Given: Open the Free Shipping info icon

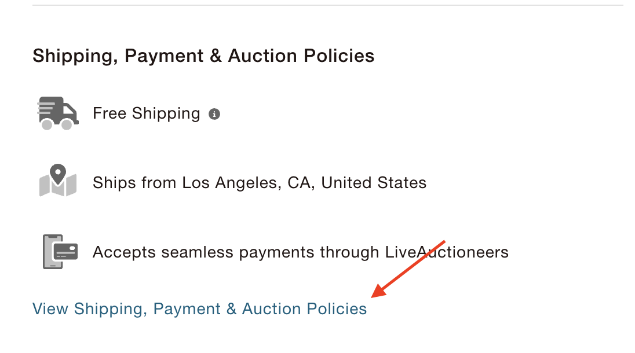Looking at the screenshot, I should click(214, 114).
